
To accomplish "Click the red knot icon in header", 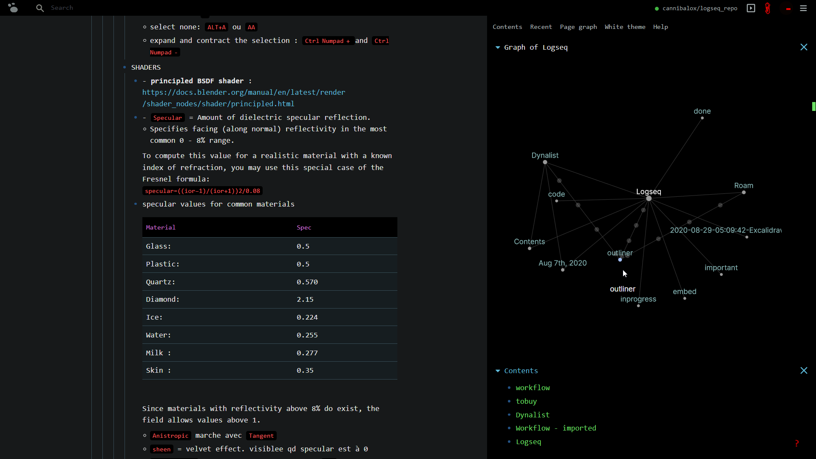I will point(768,8).
